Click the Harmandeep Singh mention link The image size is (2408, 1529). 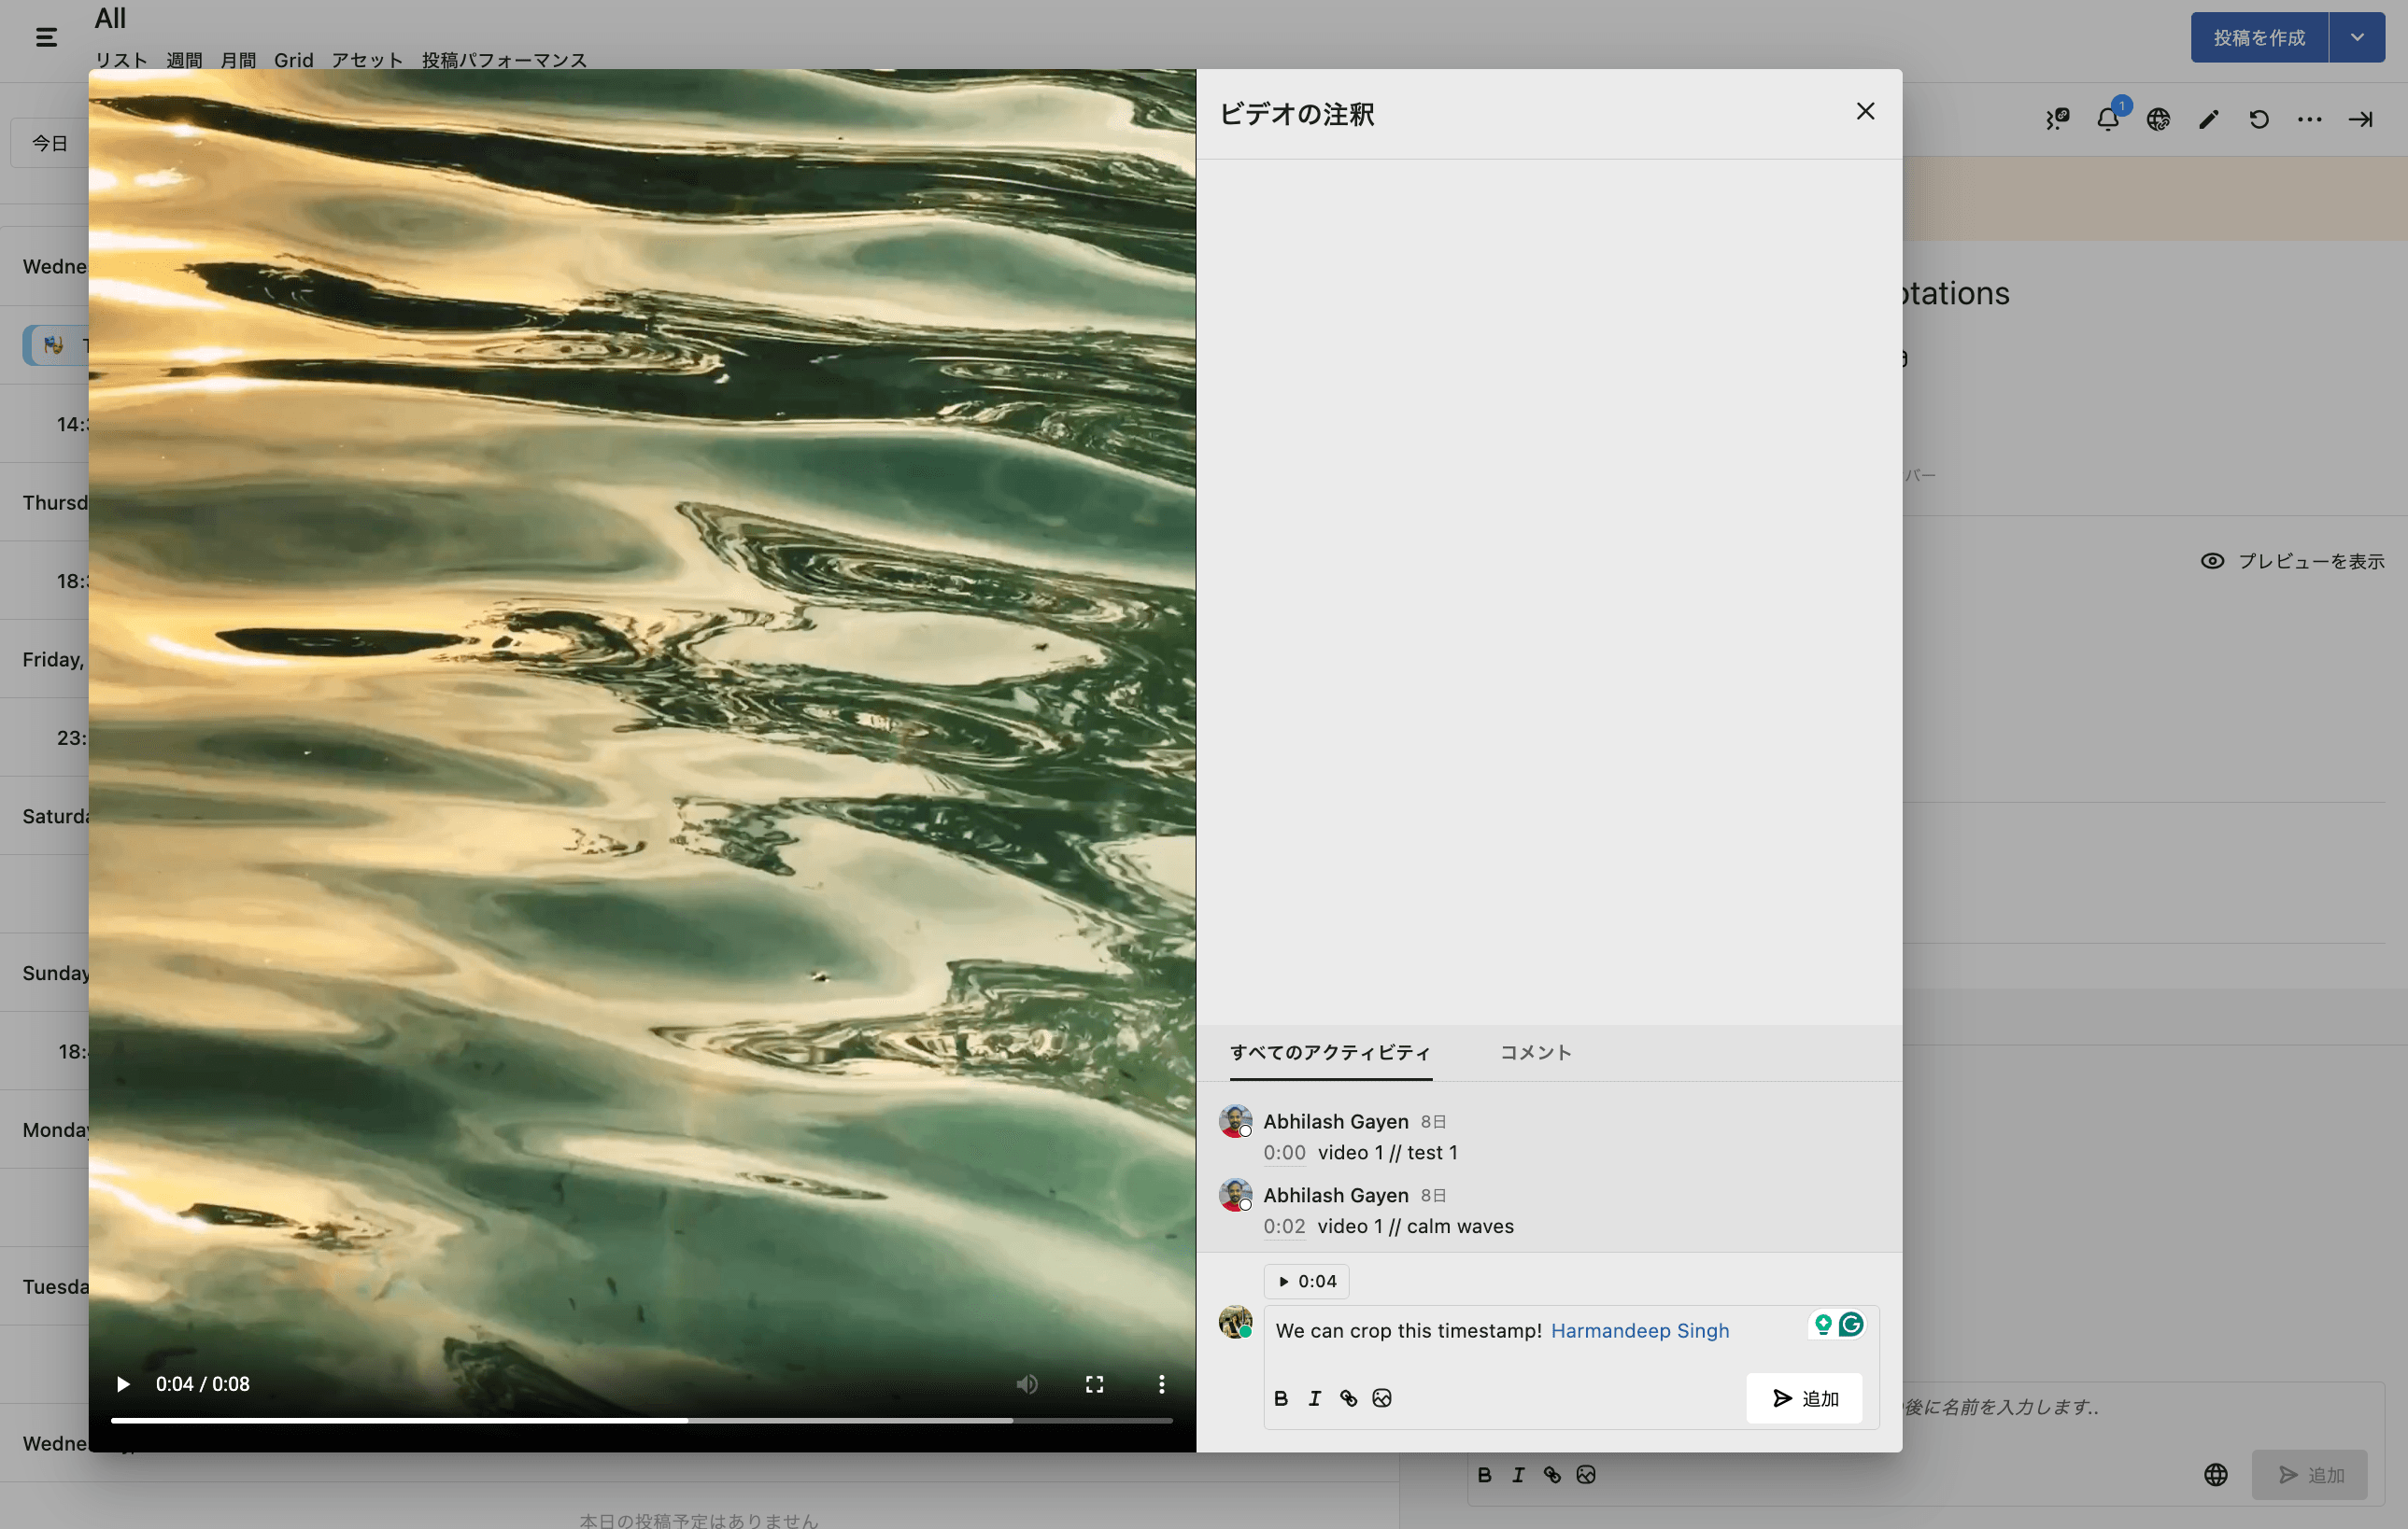coord(1639,1330)
